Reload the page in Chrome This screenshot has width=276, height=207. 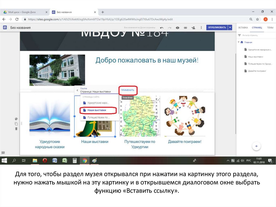pyautogui.click(x=17, y=19)
